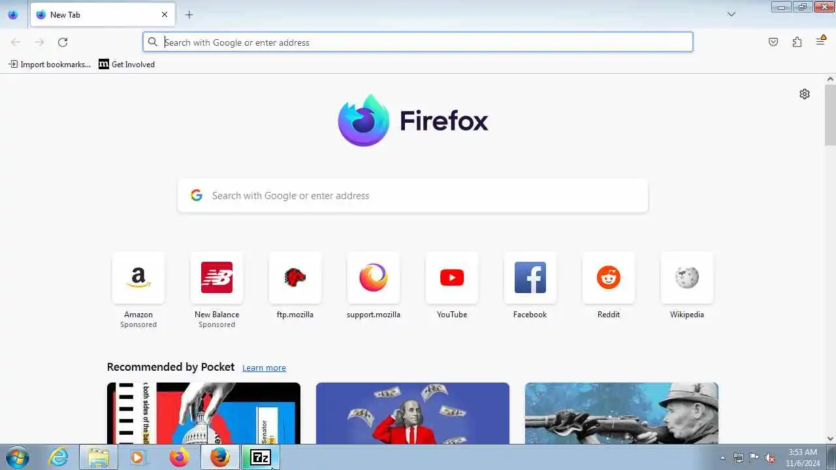Open Windows Explorer folder in taskbar
This screenshot has width=836, height=470.
click(x=99, y=458)
